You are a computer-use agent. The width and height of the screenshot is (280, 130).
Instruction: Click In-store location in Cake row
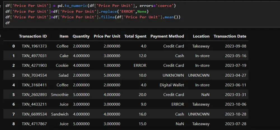click(x=202, y=56)
